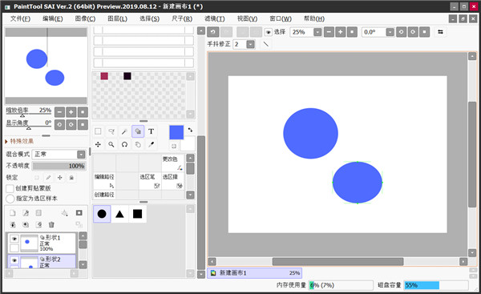Viewport: 481px width, 294px height.
Task: Open the 混合模式 dropdown
Action: tap(59, 154)
